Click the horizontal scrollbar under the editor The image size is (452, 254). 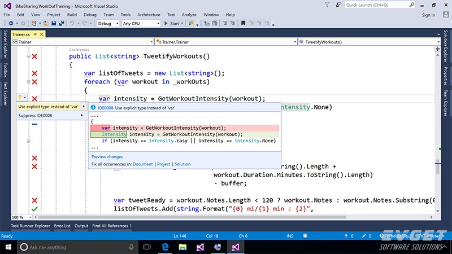coord(192,217)
